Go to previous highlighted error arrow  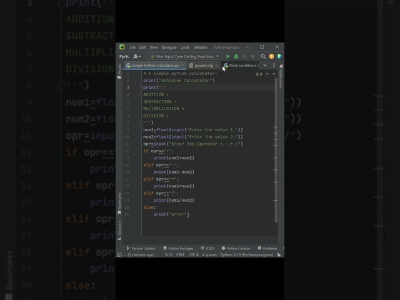(267, 74)
